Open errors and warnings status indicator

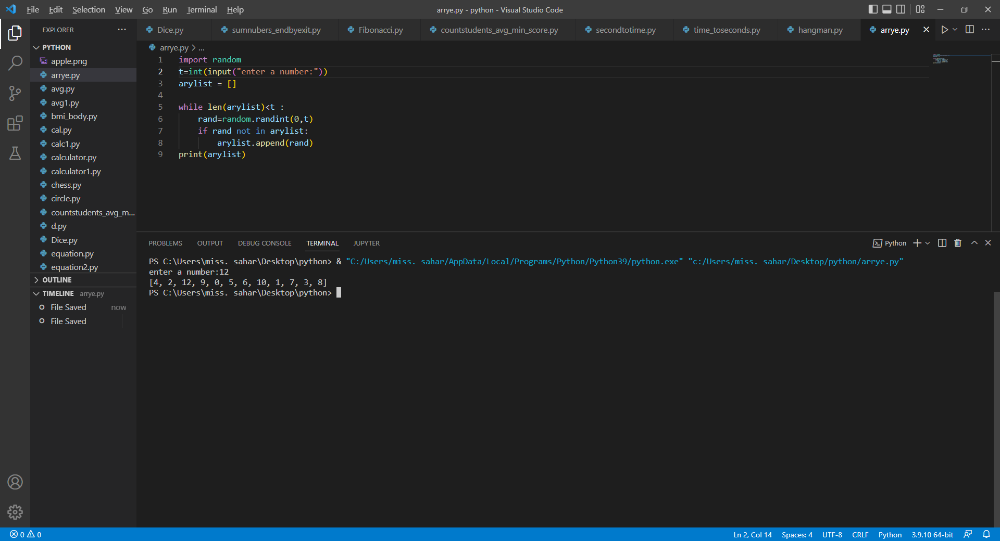point(26,534)
